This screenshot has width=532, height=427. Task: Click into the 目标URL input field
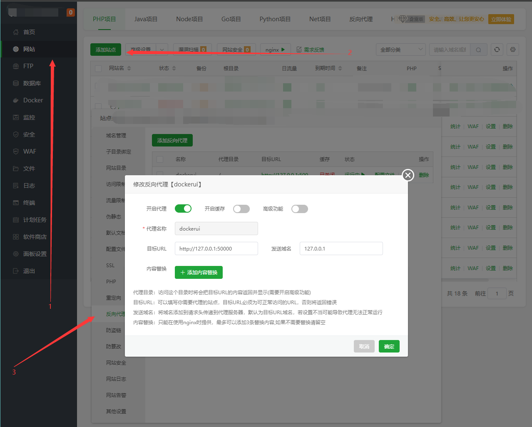click(x=216, y=248)
